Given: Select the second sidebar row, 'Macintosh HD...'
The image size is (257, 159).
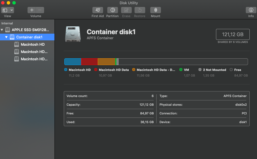Looking at the screenshot, I should click(27, 52).
